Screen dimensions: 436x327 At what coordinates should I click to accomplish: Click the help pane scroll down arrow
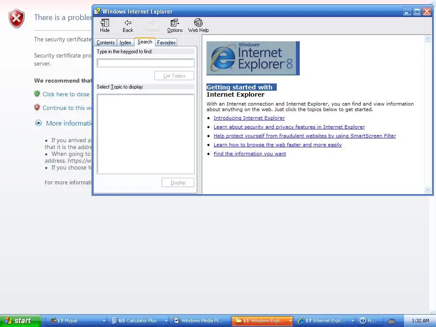tap(427, 190)
